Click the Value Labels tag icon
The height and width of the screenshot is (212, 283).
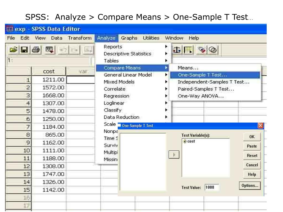(x=201, y=50)
